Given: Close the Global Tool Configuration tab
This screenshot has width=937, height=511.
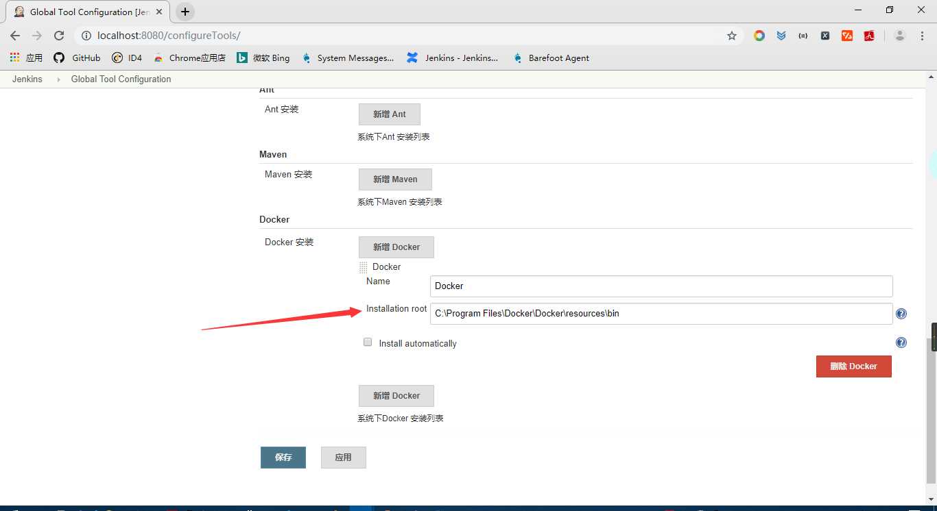Looking at the screenshot, I should [x=159, y=12].
